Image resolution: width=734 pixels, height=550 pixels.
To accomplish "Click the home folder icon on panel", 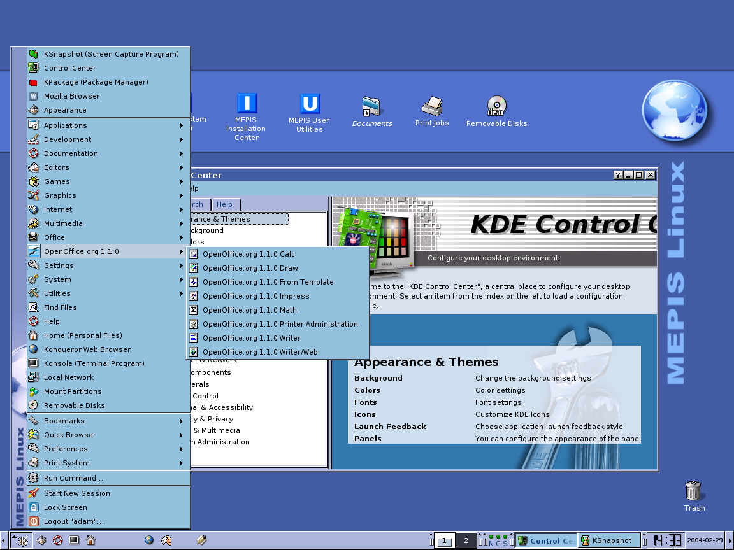I will [91, 540].
